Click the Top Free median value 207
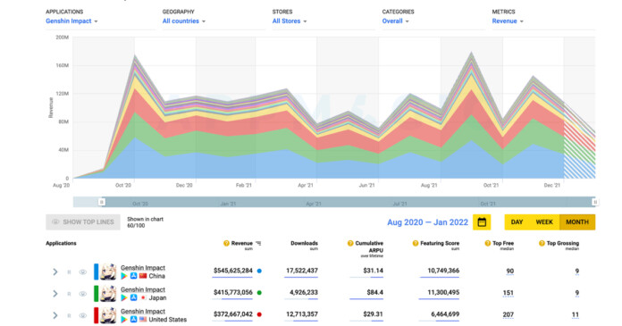Viewport: 622px width, 326px height. pos(509,314)
